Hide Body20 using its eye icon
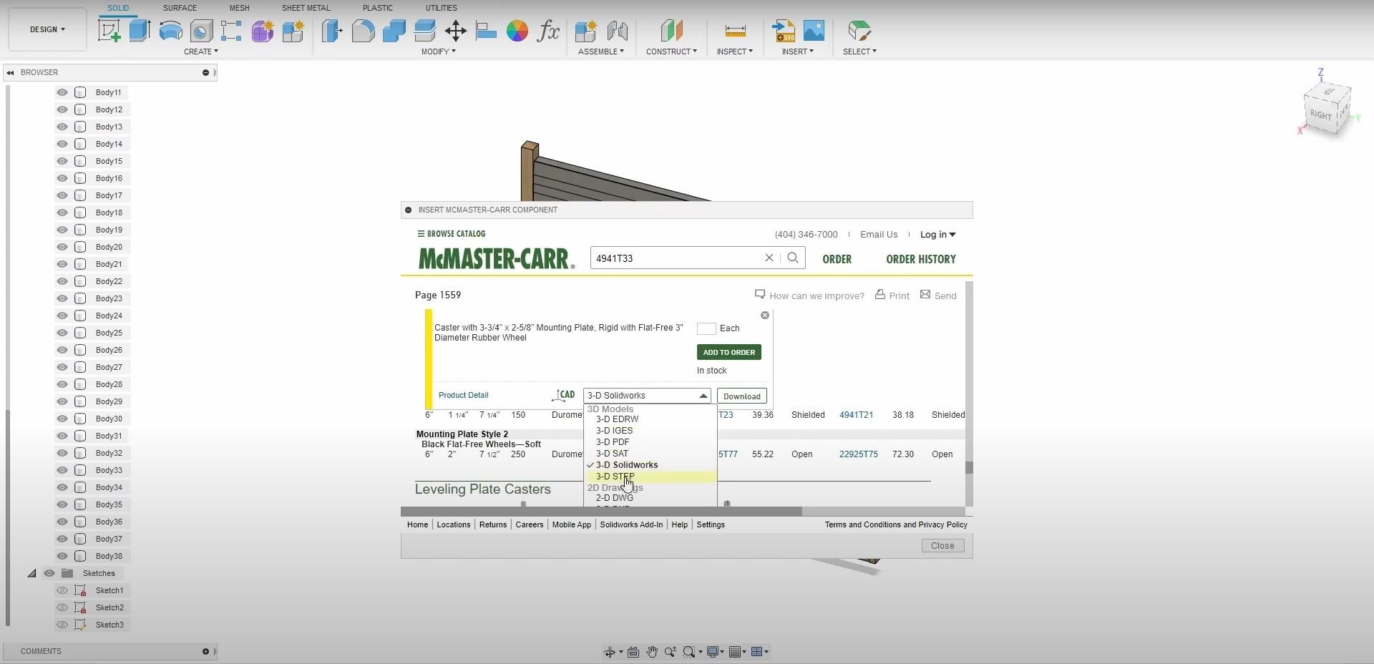Image resolution: width=1374 pixels, height=664 pixels. 62,247
